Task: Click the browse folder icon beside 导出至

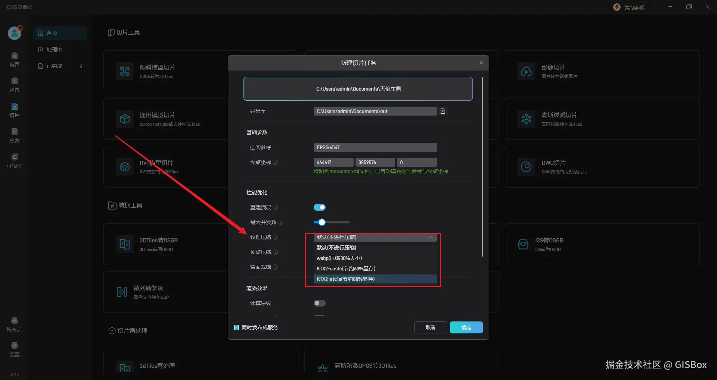Action: click(443, 111)
